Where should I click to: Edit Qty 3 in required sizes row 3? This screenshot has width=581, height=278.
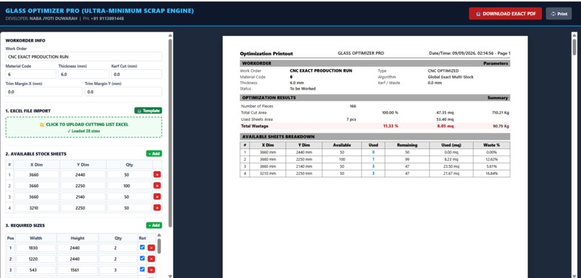(x=118, y=270)
